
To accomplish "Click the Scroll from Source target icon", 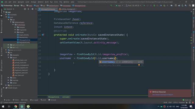I will click(x=25, y=9).
